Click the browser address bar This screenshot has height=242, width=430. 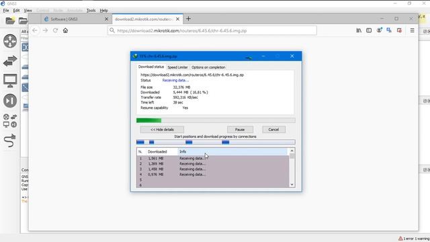(x=212, y=30)
